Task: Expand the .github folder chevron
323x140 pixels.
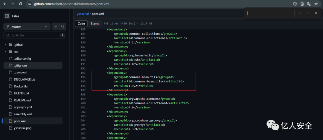Action: coord(5,44)
